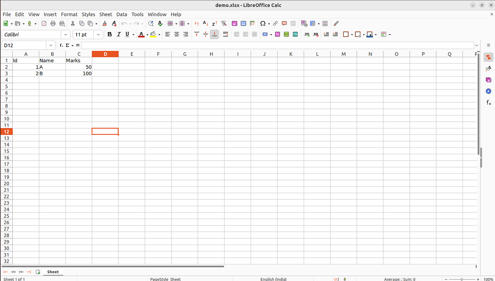The width and height of the screenshot is (495, 281).
Task: Open the AutoFilter tool
Action: point(224,23)
